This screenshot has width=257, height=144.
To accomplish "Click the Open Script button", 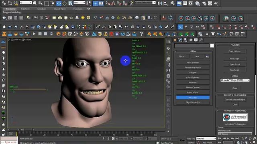I will pyautogui.click(x=235, y=64).
